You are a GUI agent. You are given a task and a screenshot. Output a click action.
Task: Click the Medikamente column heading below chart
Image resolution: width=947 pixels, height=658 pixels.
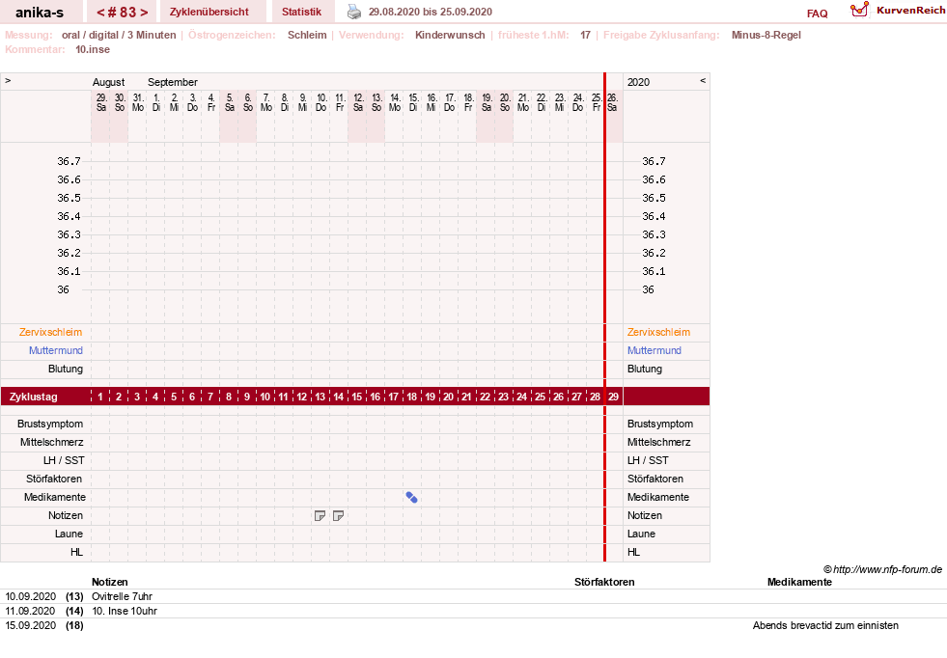click(x=799, y=582)
